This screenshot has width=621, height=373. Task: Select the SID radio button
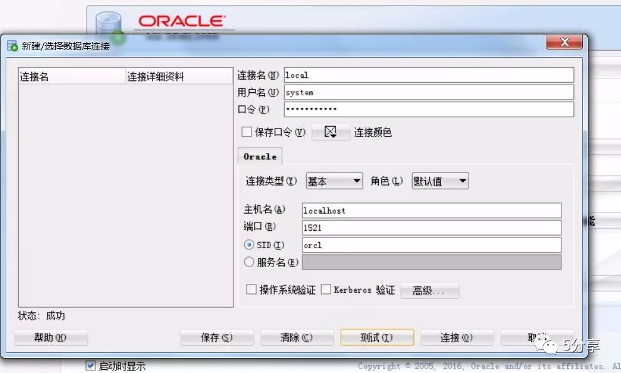(249, 244)
